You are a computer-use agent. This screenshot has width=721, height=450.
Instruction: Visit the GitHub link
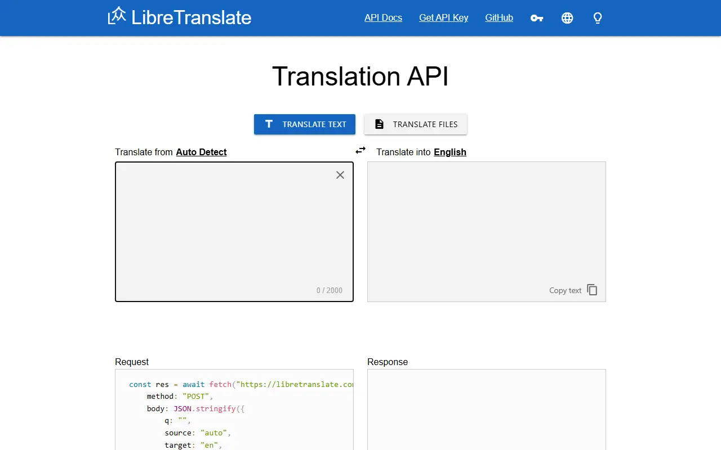(499, 17)
